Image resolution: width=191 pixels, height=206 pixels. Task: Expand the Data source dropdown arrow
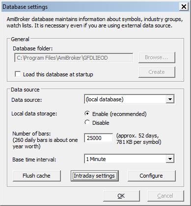tap(170, 99)
